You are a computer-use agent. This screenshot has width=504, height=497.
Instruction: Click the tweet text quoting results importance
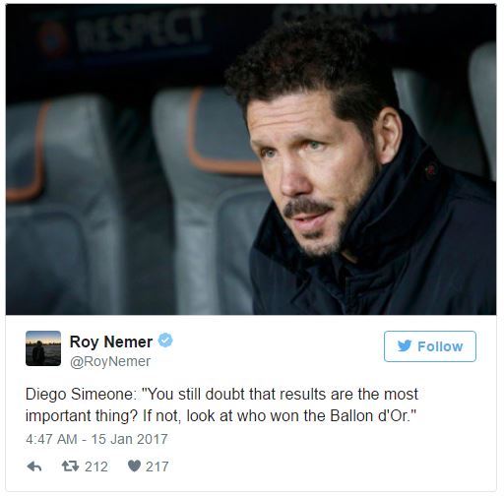(x=221, y=404)
